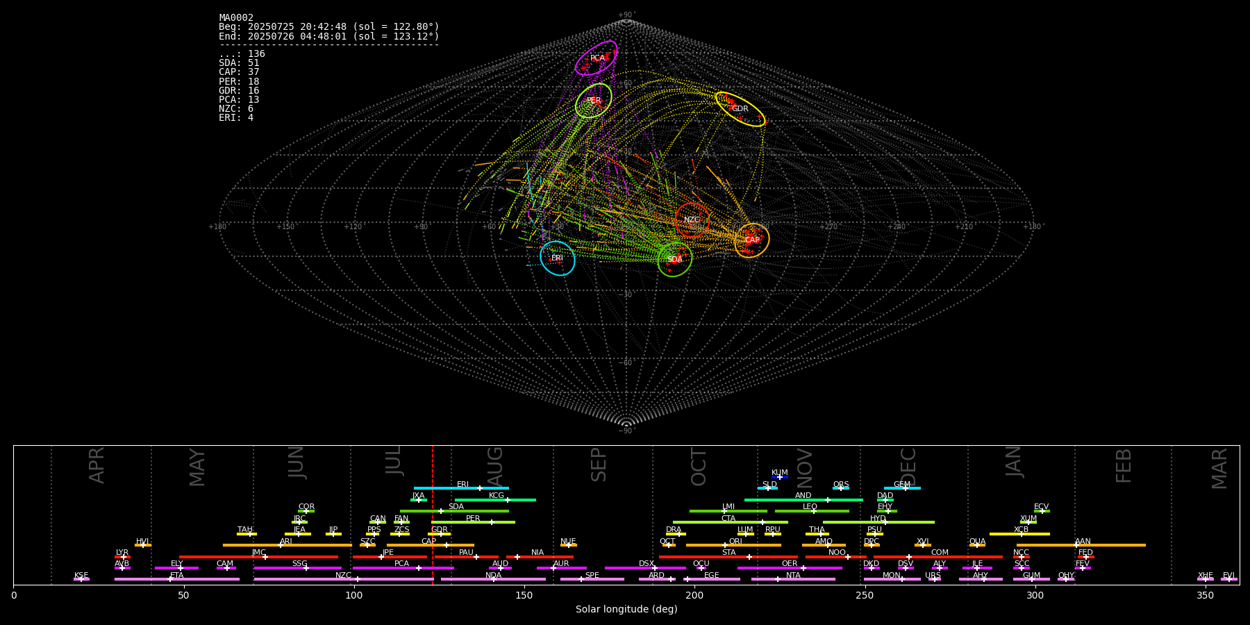This screenshot has height=625, width=1250.
Task: Click the 'PER: 18' count entry
Action: click(239, 82)
